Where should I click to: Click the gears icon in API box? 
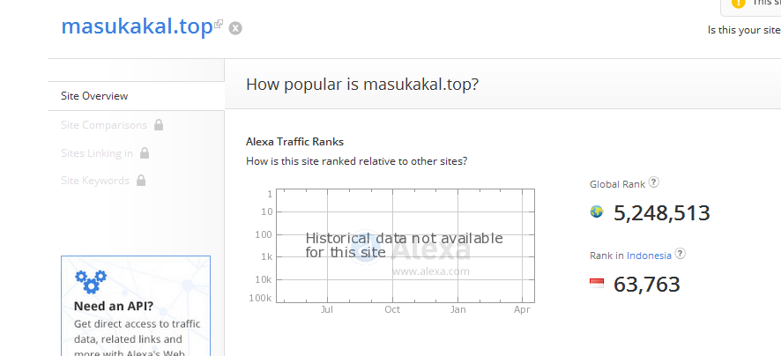(x=90, y=281)
